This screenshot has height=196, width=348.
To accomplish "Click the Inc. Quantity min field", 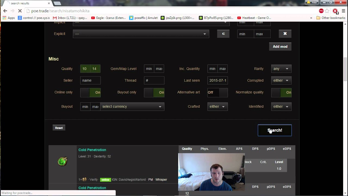I will pyautogui.click(x=213, y=69).
